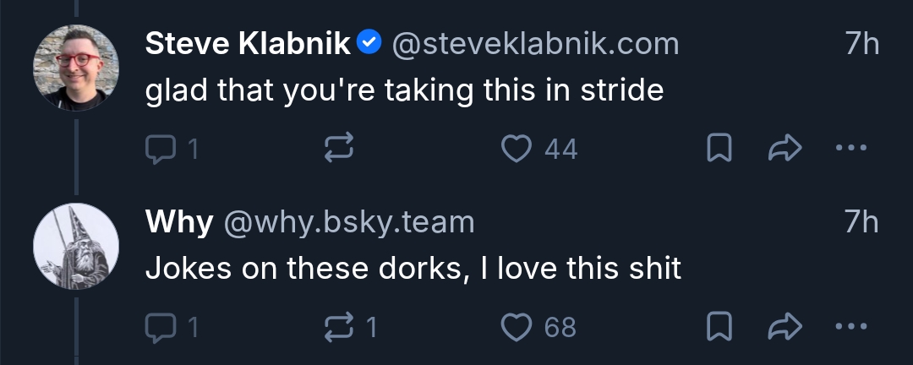
Task: Repost Why's 'Jokes on these dorks' post
Action: [338, 327]
